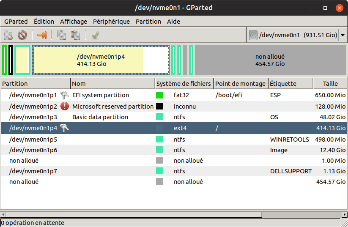This screenshot has height=227, width=348.
Task: Select the /dev/nvme0n1p1 row
Action: [x=174, y=95]
